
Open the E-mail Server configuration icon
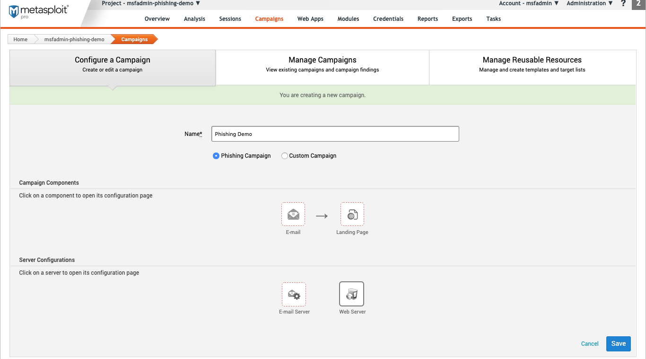[x=294, y=295]
